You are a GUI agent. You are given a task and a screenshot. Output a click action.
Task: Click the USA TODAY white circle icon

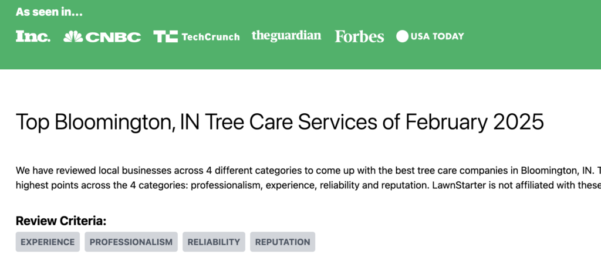click(402, 36)
